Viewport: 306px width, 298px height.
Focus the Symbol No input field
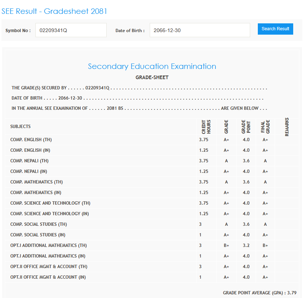(x=71, y=30)
